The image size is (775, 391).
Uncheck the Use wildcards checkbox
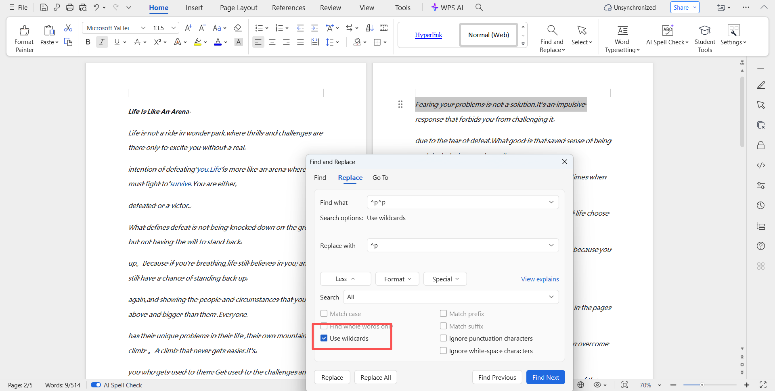tap(324, 338)
